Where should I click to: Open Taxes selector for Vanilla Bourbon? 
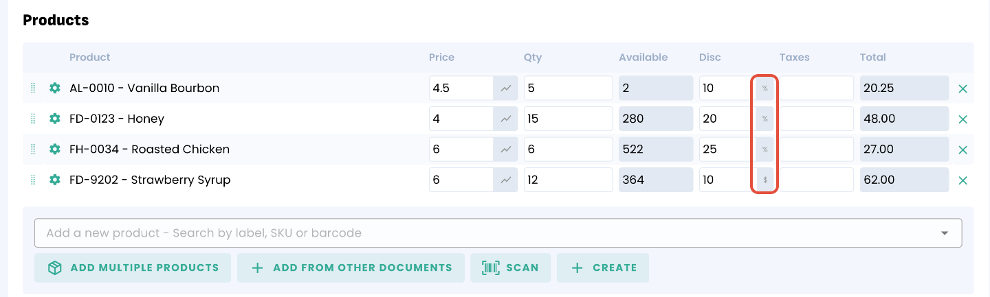coord(816,88)
